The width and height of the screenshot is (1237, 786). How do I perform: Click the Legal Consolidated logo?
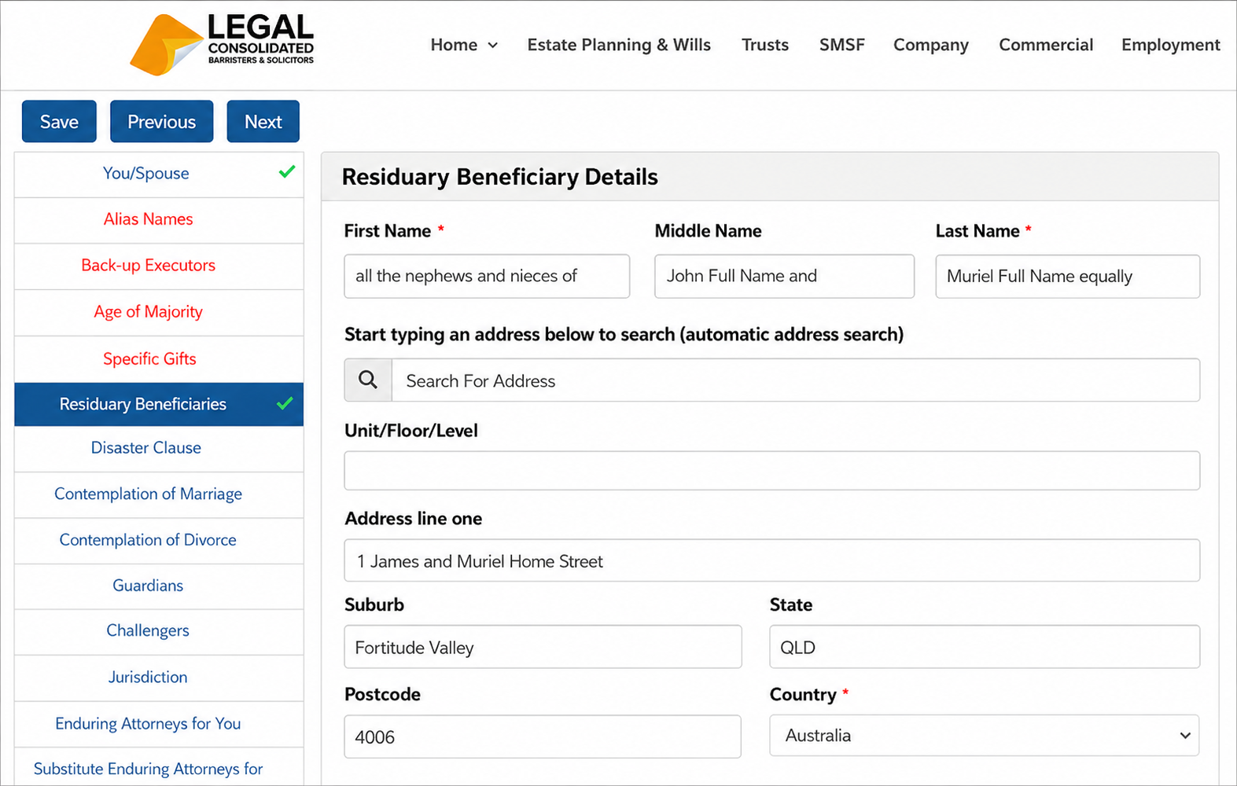pyautogui.click(x=222, y=45)
